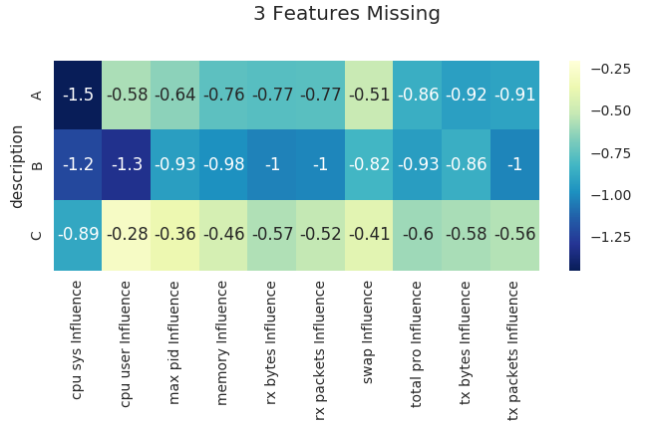Select the -0.51 swap cell in row A
Screen dimensions: 650x424
pos(369,95)
